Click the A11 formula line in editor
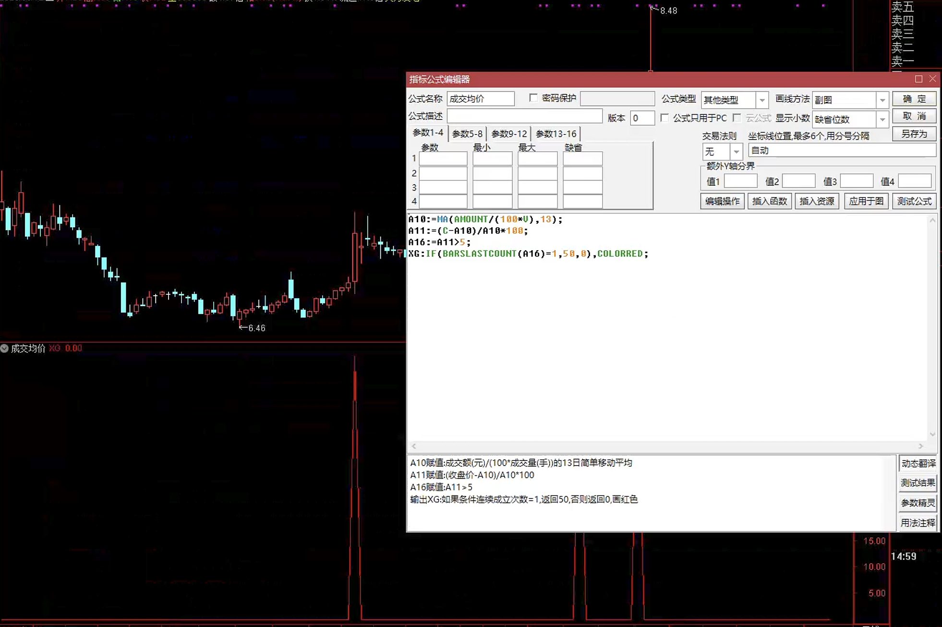942x627 pixels. click(x=468, y=231)
